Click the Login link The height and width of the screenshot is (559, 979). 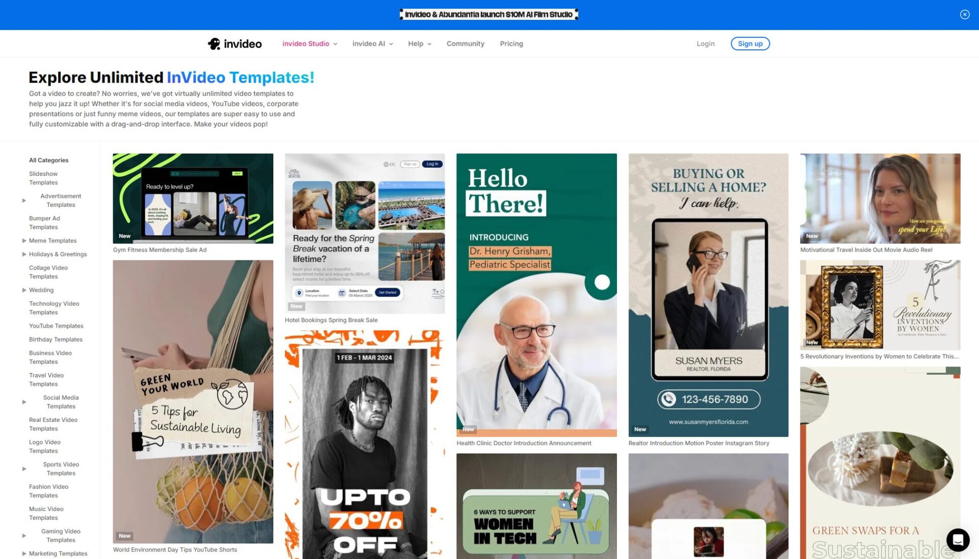point(705,44)
